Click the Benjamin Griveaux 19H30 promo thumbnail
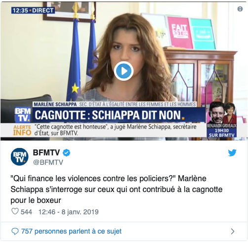This screenshot has height=243, width=248. click(222, 120)
